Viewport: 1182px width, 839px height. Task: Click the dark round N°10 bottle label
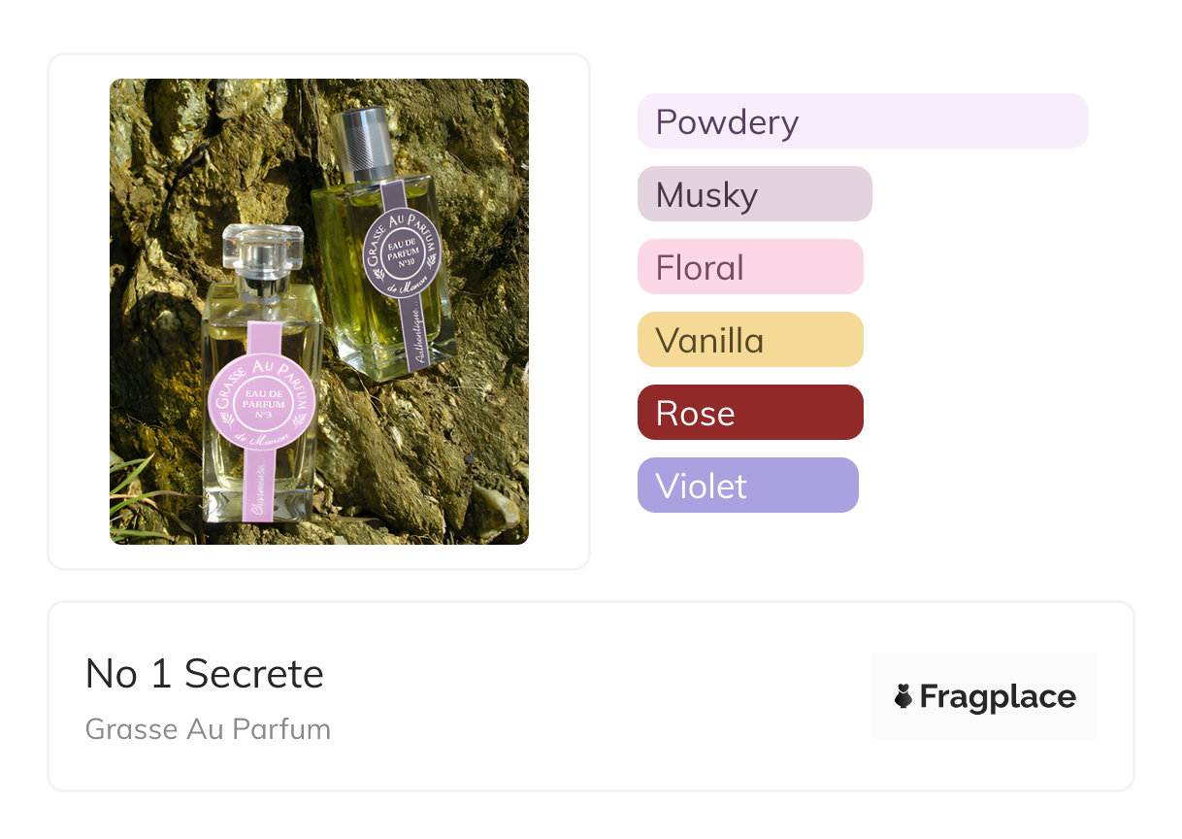coord(401,250)
